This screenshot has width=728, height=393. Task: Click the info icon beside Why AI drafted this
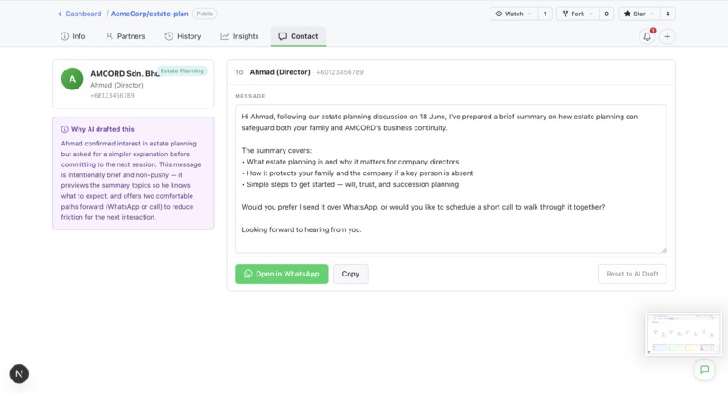point(64,129)
